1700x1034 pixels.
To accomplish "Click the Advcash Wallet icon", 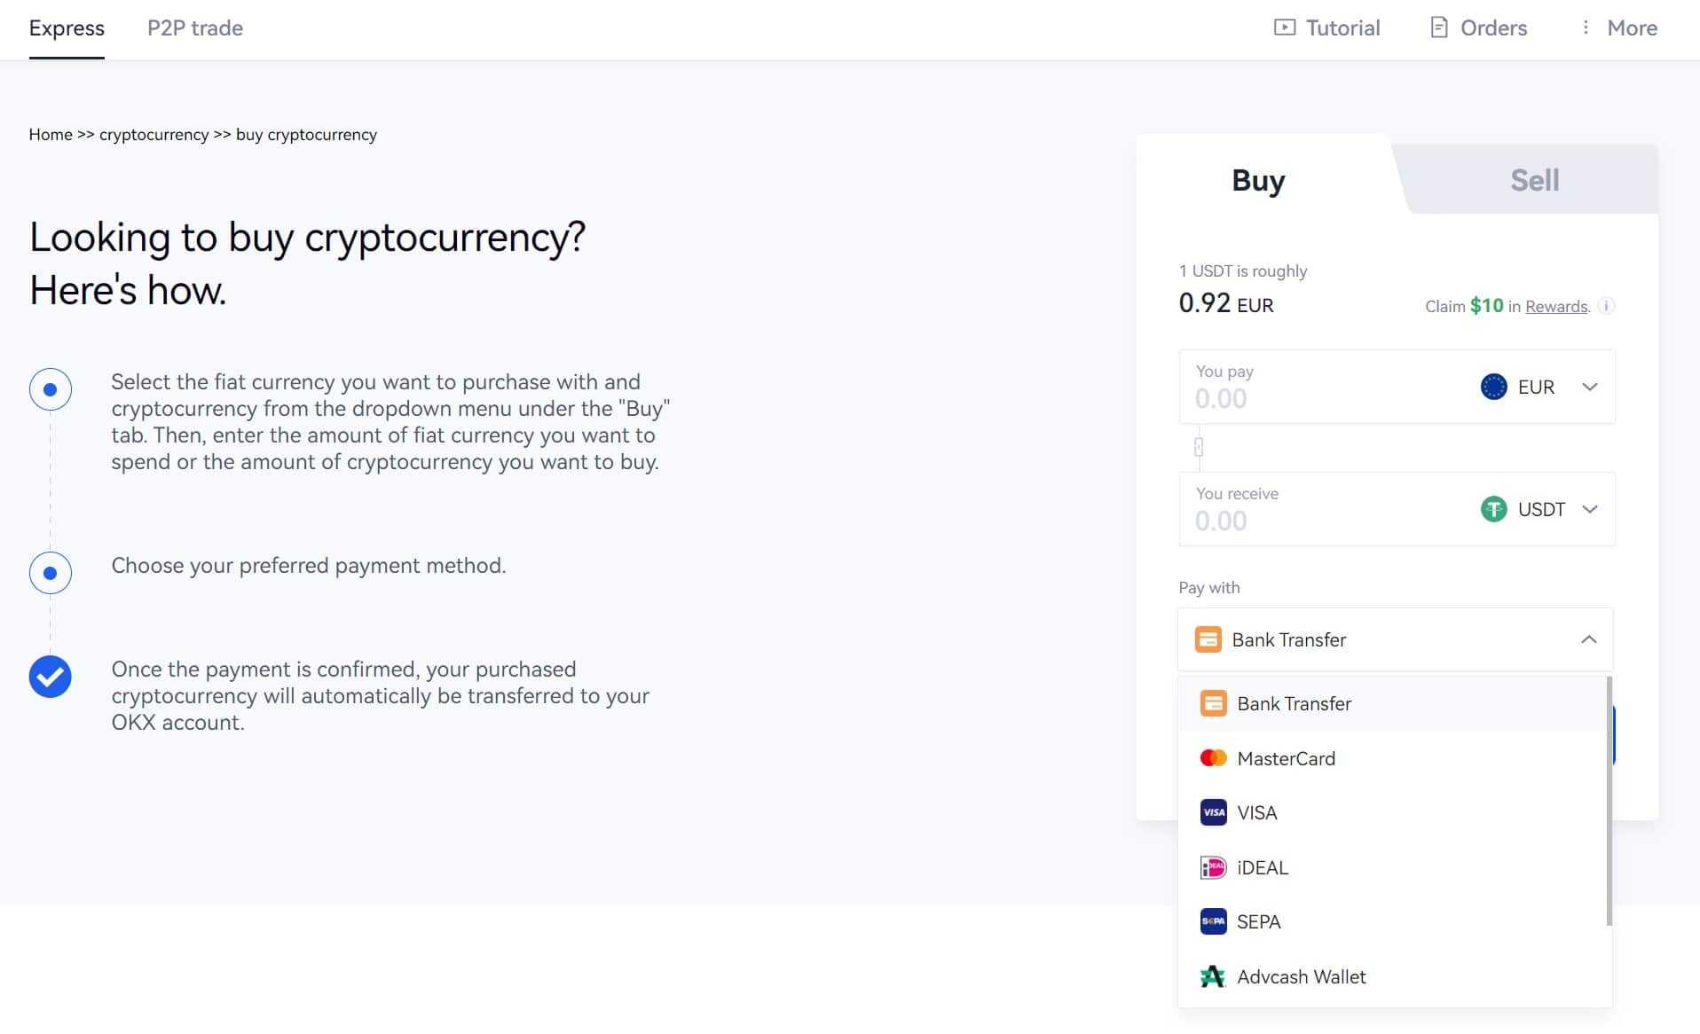I will click(1213, 976).
